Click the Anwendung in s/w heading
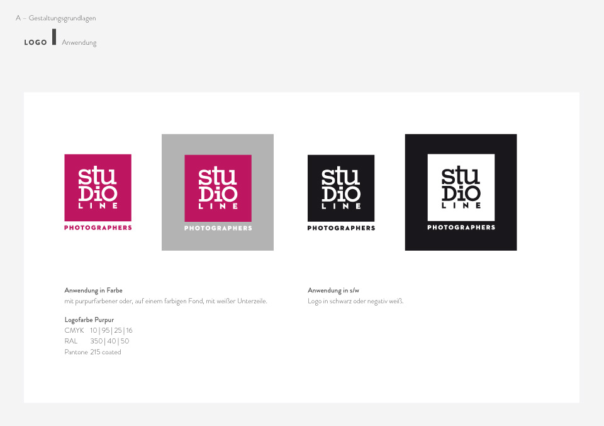The image size is (604, 426). pyautogui.click(x=333, y=290)
